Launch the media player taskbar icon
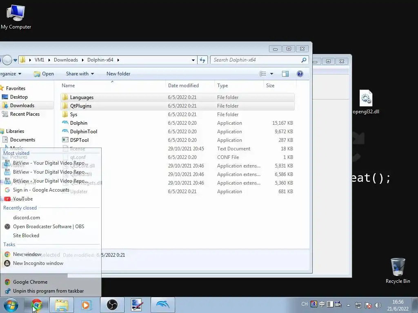Viewport: 418px width, 313px height. [x=86, y=305]
